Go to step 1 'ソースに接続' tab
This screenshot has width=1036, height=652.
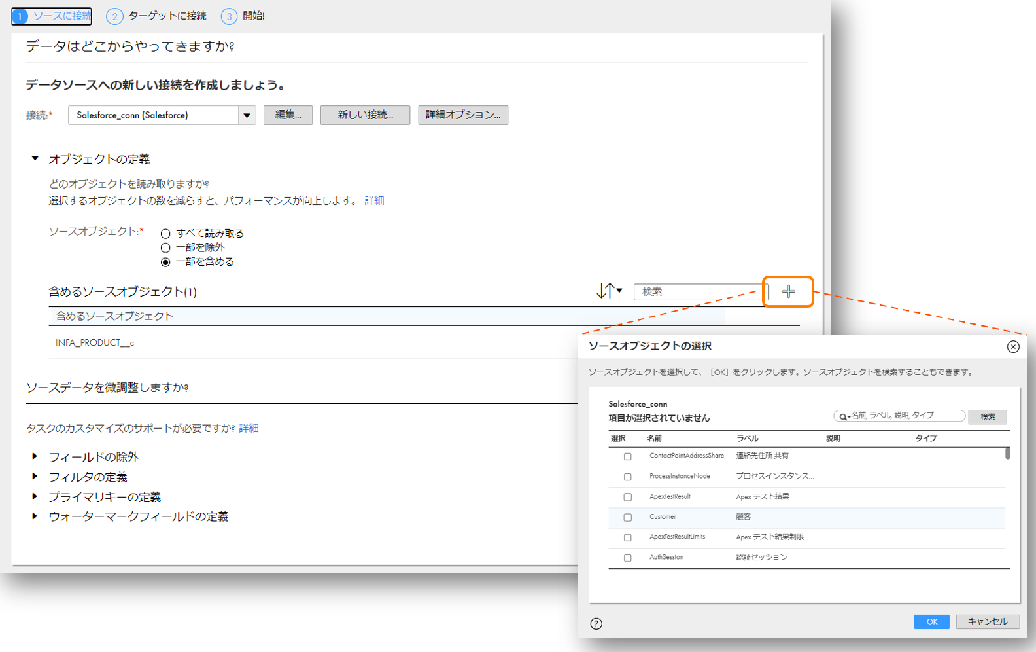pos(52,16)
